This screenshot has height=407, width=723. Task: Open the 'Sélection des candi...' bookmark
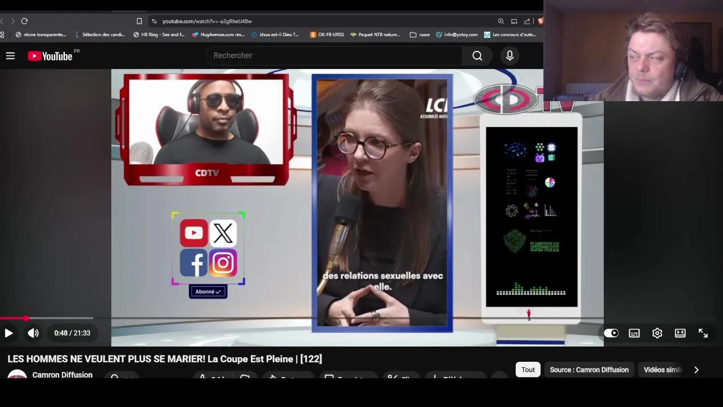click(x=100, y=34)
